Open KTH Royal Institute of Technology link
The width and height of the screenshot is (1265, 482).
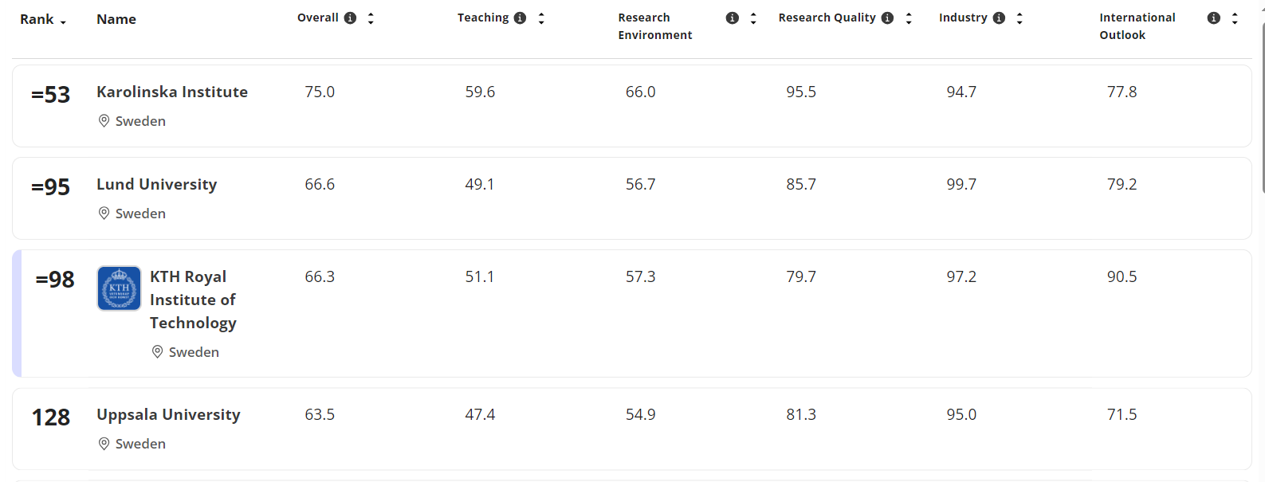(x=193, y=300)
